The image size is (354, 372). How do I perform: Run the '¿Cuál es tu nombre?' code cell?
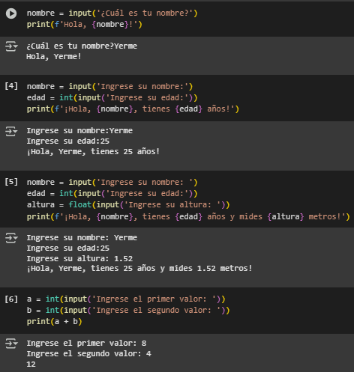pyautogui.click(x=11, y=13)
